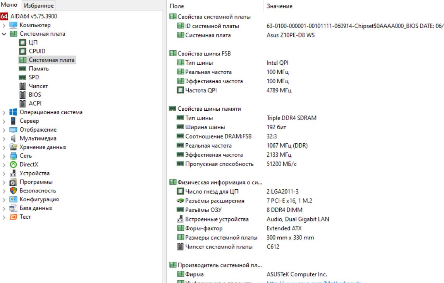Image resolution: width=444 pixels, height=283 pixels.
Task: Expand the Мультимедиа tree node
Action: [x=4, y=139]
